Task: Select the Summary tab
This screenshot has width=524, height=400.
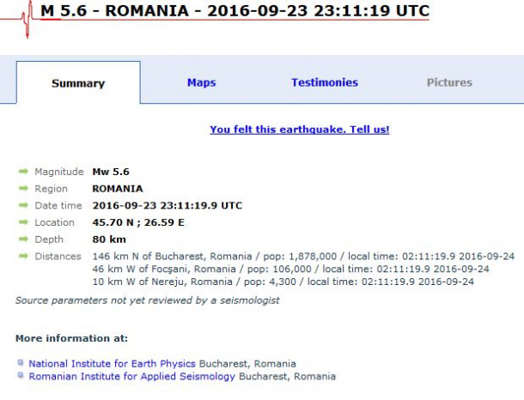Action: pos(78,83)
